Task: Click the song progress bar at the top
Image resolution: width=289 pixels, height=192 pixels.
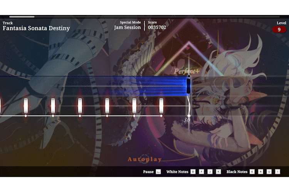Action: 144,17
